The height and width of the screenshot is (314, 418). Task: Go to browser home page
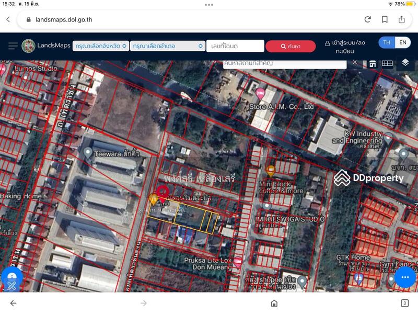[274, 303]
